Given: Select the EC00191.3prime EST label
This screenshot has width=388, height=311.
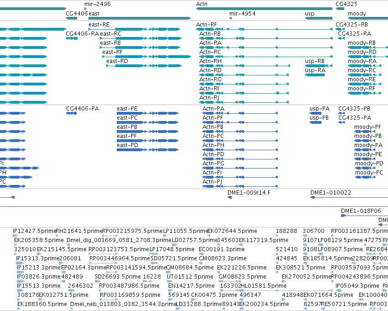Looking at the screenshot, I should 222,249.
